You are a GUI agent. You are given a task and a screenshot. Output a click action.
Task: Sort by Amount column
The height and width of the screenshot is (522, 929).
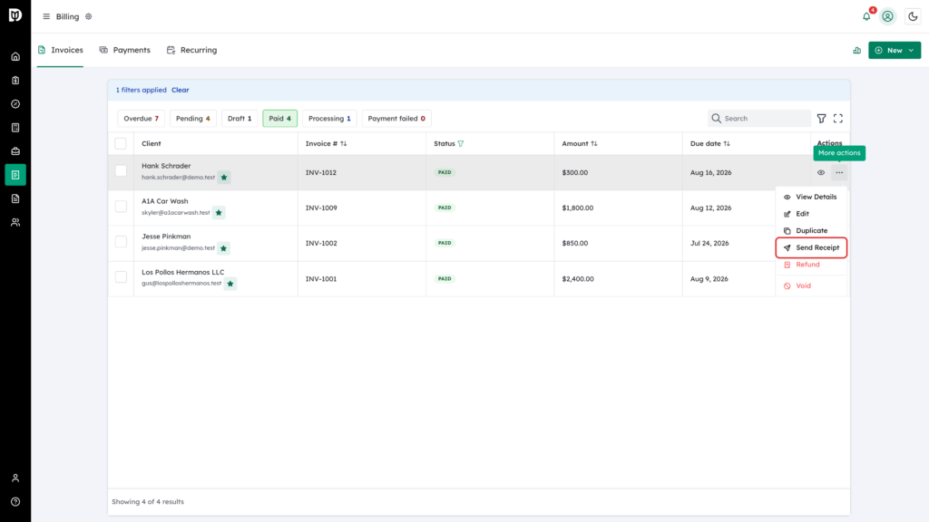click(x=580, y=143)
